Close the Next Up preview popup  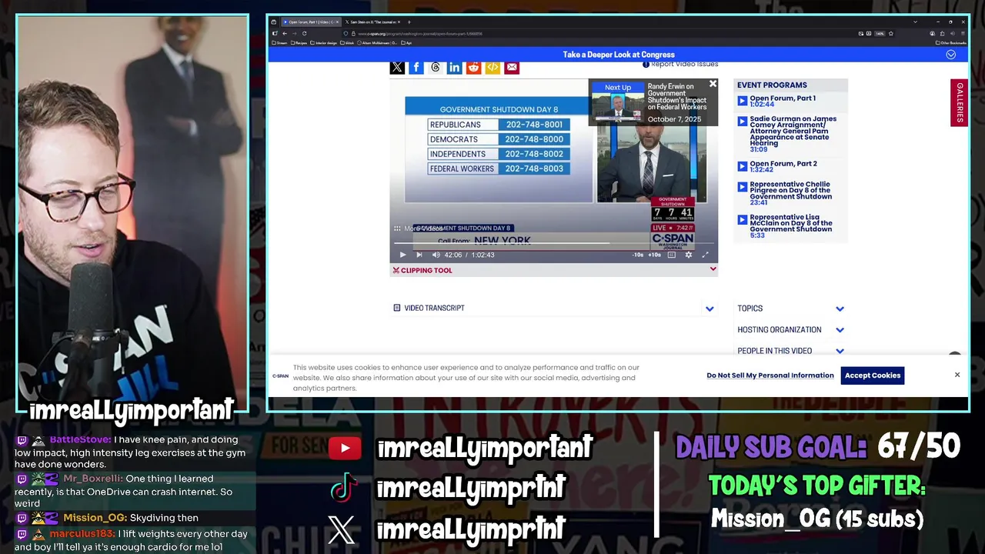713,84
